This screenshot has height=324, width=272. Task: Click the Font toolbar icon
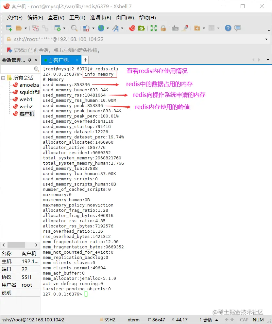[x=116, y=28]
